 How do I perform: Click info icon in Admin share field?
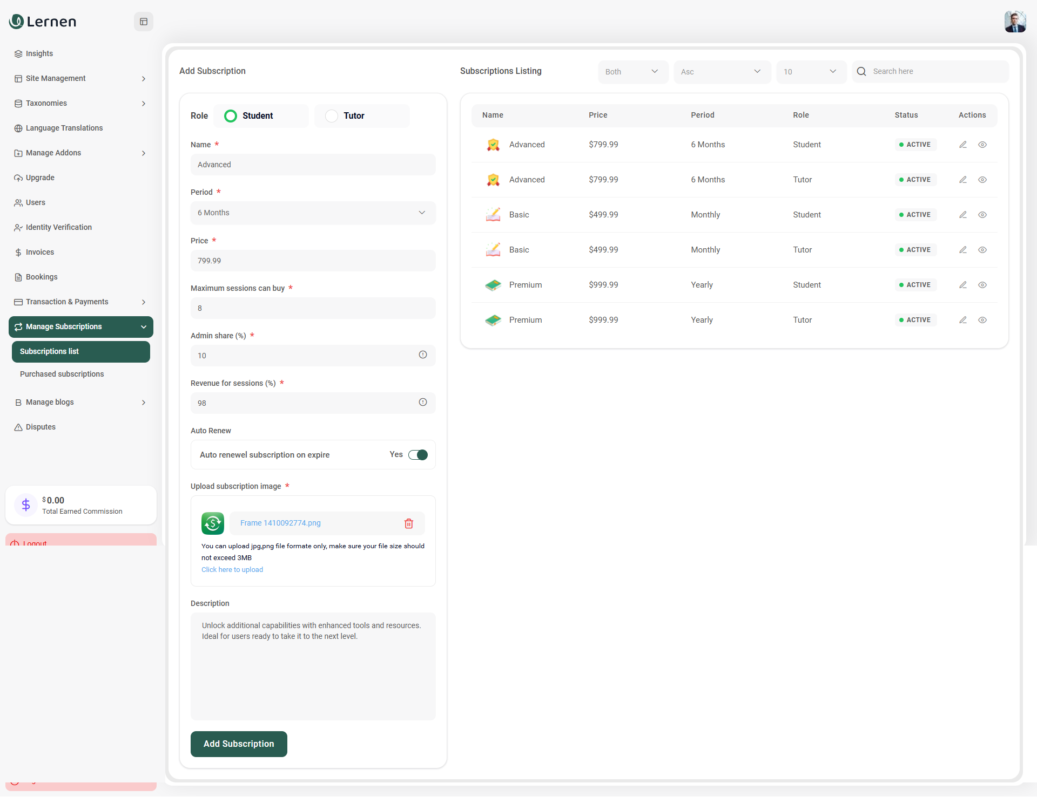click(x=423, y=355)
